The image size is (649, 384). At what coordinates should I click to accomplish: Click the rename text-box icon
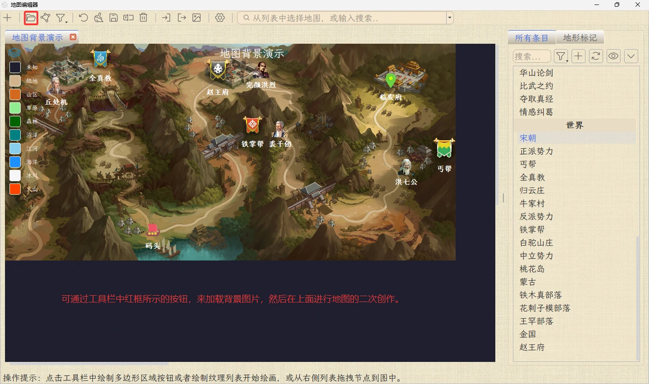tap(128, 18)
